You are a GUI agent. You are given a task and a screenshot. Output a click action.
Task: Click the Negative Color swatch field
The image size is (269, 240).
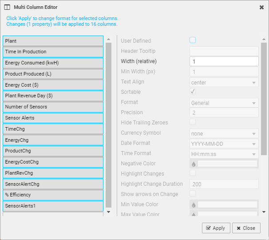click(x=227, y=164)
